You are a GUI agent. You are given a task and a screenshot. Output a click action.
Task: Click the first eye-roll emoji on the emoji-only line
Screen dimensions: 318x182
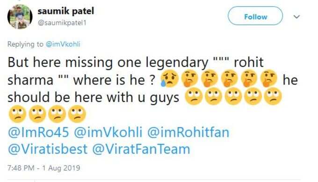click(x=17, y=114)
